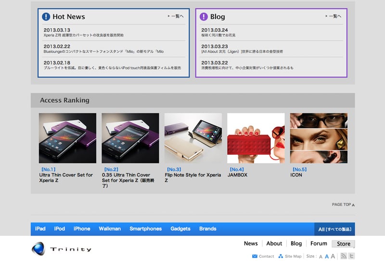Open the Twitter icon
This screenshot has width=385, height=261.
pyautogui.click(x=351, y=256)
